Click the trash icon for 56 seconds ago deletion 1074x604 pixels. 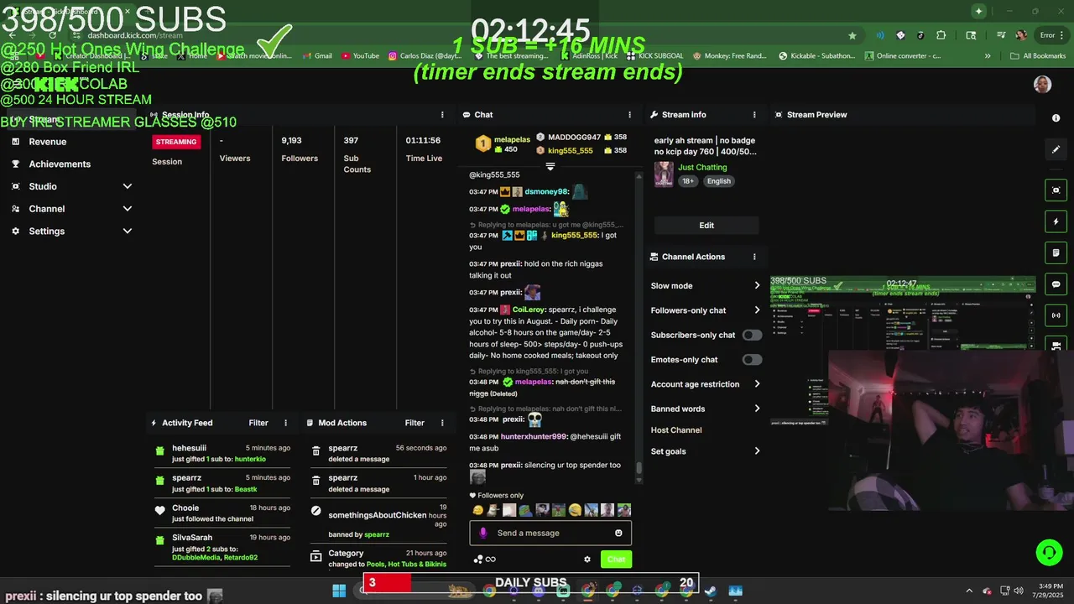tap(316, 451)
